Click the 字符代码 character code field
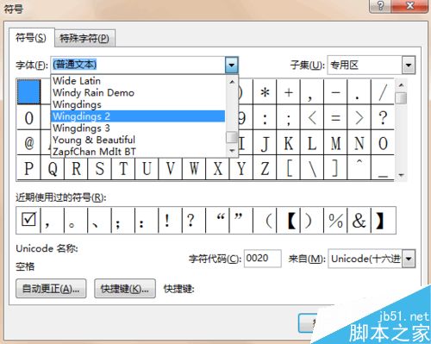Screen dimensions: 431x344 pos(262,259)
